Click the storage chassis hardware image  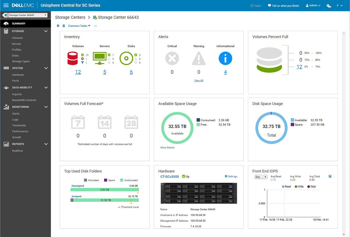[x=198, y=193]
